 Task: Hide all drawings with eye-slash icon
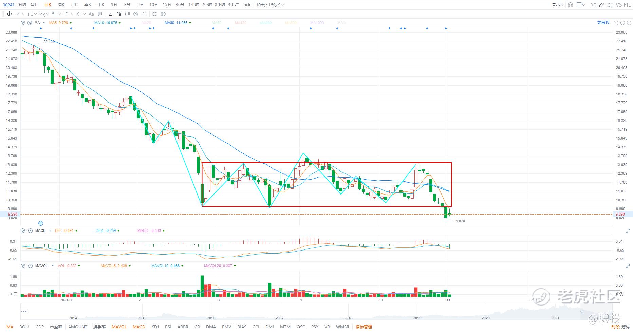(x=136, y=14)
